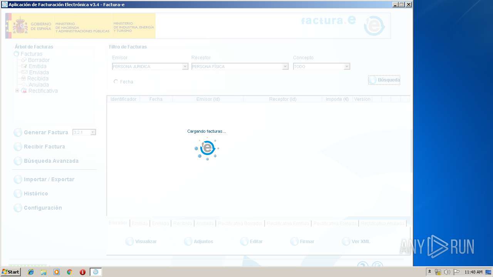Image resolution: width=493 pixels, height=277 pixels.
Task: Click the Recibir Factura label
Action: tap(44, 147)
